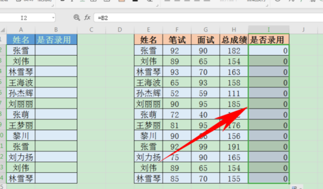Screen dimensions: 323x189
Task: Select 王海波 in column E
Action: point(148,83)
